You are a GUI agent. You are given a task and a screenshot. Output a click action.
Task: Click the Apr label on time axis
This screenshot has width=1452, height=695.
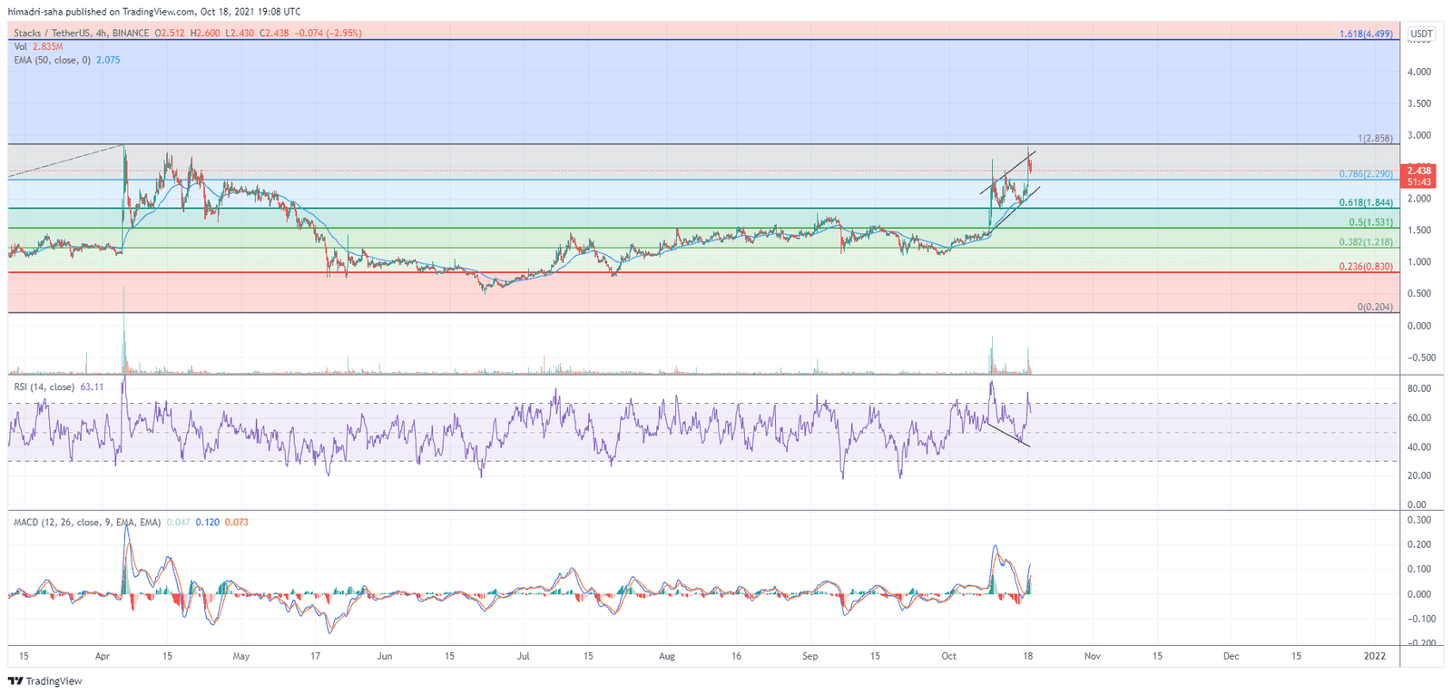[103, 656]
